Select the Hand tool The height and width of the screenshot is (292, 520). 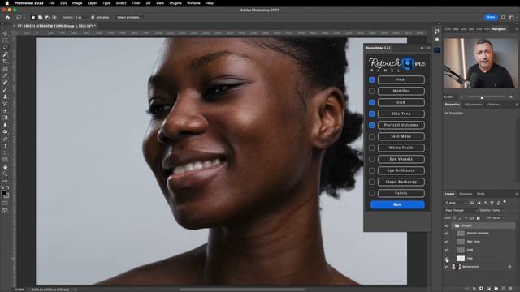[5, 167]
